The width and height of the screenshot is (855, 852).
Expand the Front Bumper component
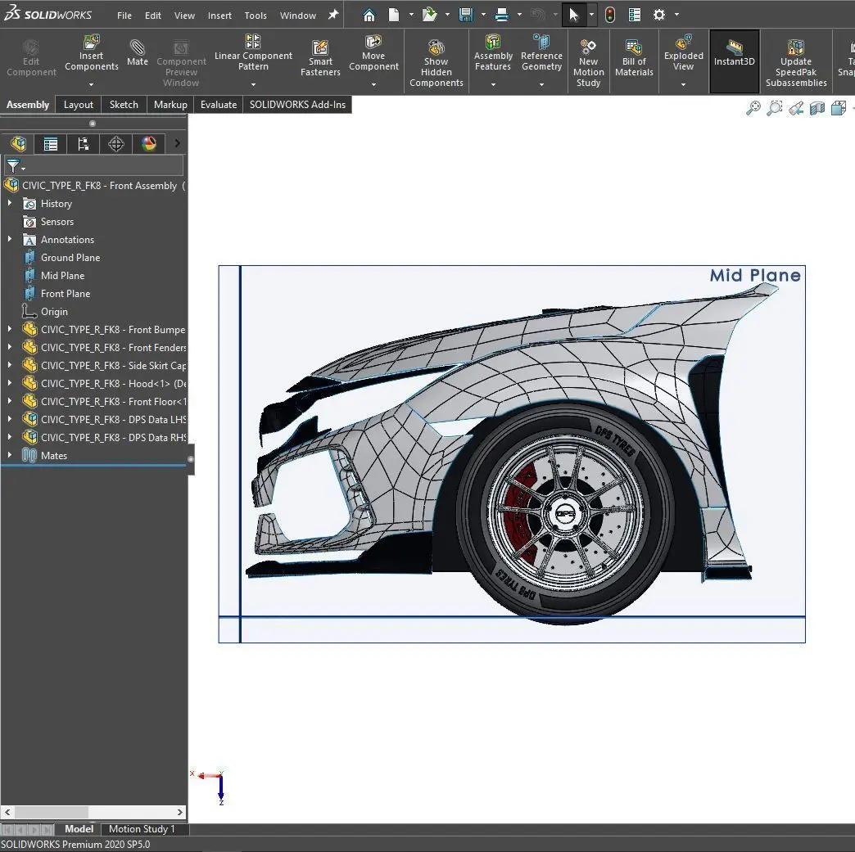(x=9, y=329)
